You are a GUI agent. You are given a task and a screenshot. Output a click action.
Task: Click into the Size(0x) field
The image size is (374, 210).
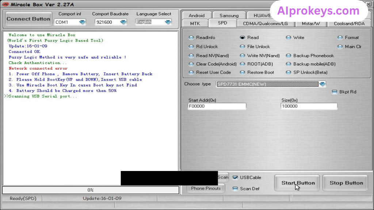coord(309,106)
